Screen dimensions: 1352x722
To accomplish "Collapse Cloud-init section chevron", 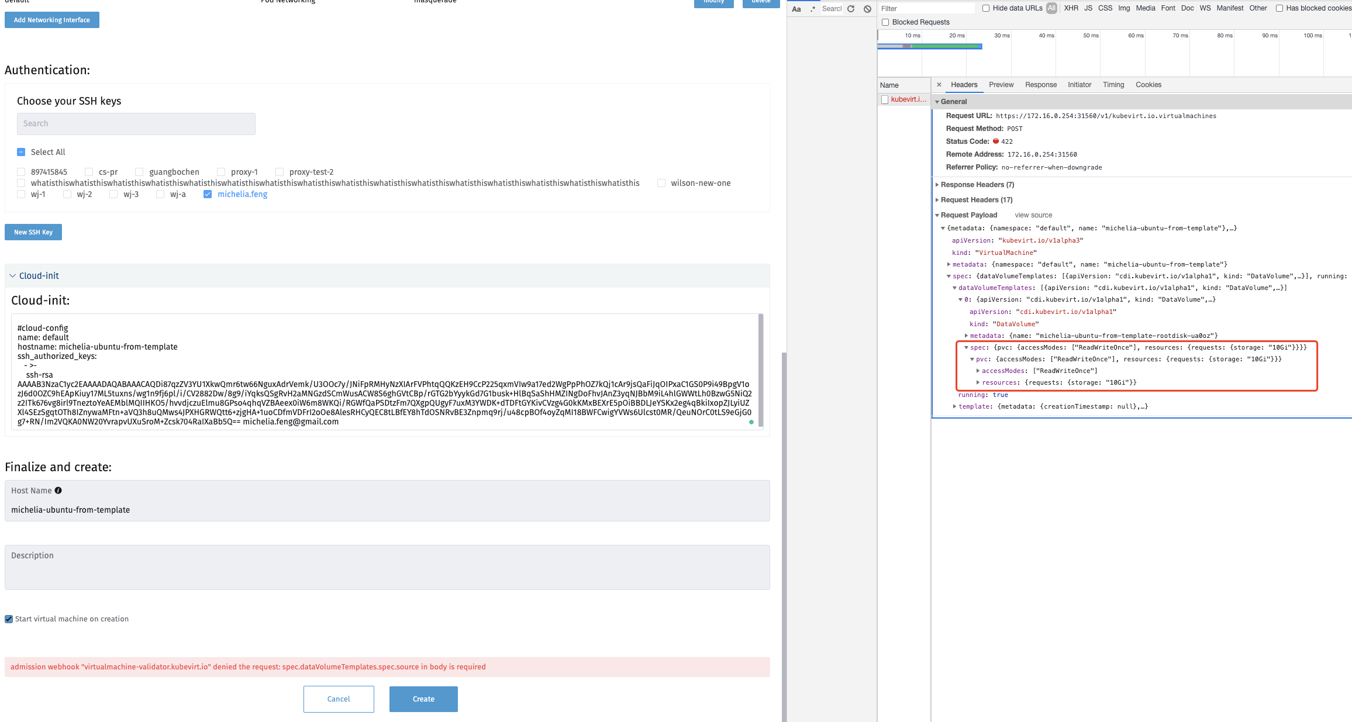I will 12,276.
